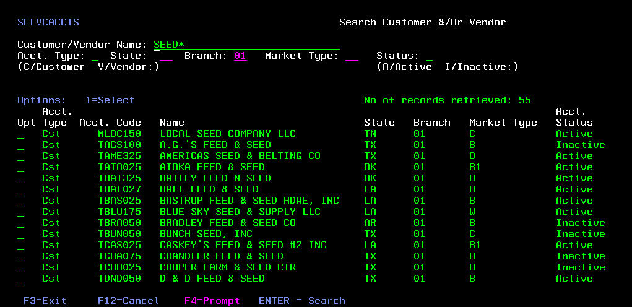Click Opt field beside AMERICAS SEED & BELTING CO
Viewport: 632px width, 307px height.
21,157
